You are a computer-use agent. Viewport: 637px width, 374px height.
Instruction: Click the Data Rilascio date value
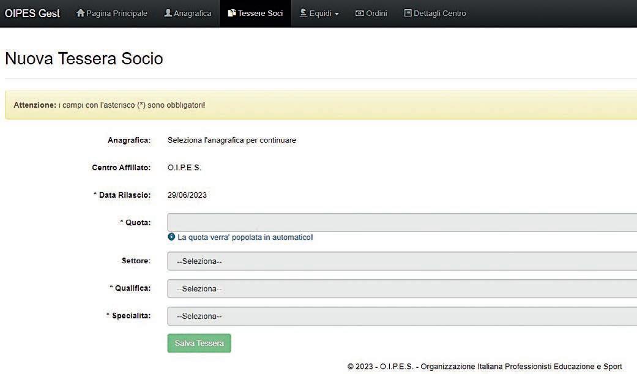(x=187, y=195)
